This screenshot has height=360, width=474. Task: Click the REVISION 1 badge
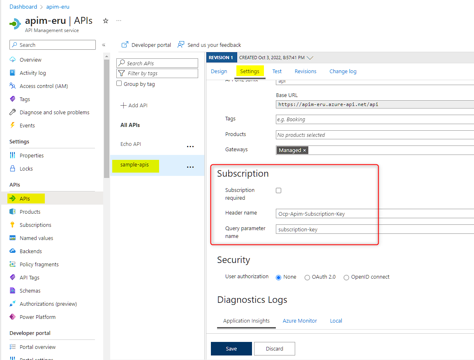pos(221,58)
